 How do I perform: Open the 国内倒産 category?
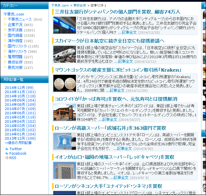[x=15, y=36]
